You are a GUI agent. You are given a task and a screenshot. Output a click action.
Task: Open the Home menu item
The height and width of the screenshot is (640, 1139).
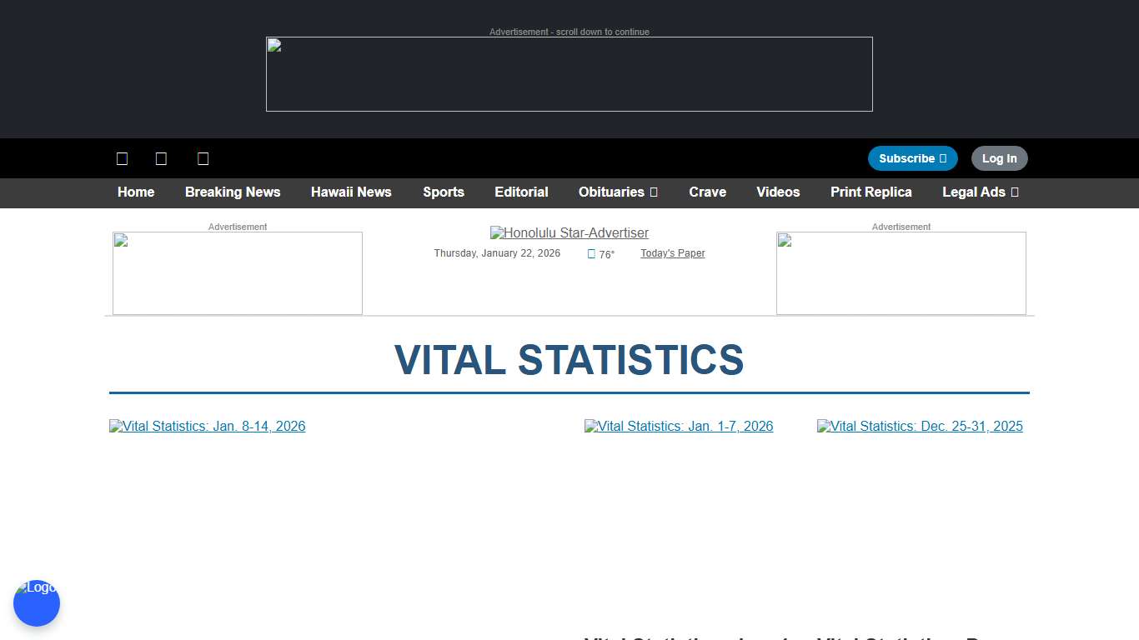[136, 192]
